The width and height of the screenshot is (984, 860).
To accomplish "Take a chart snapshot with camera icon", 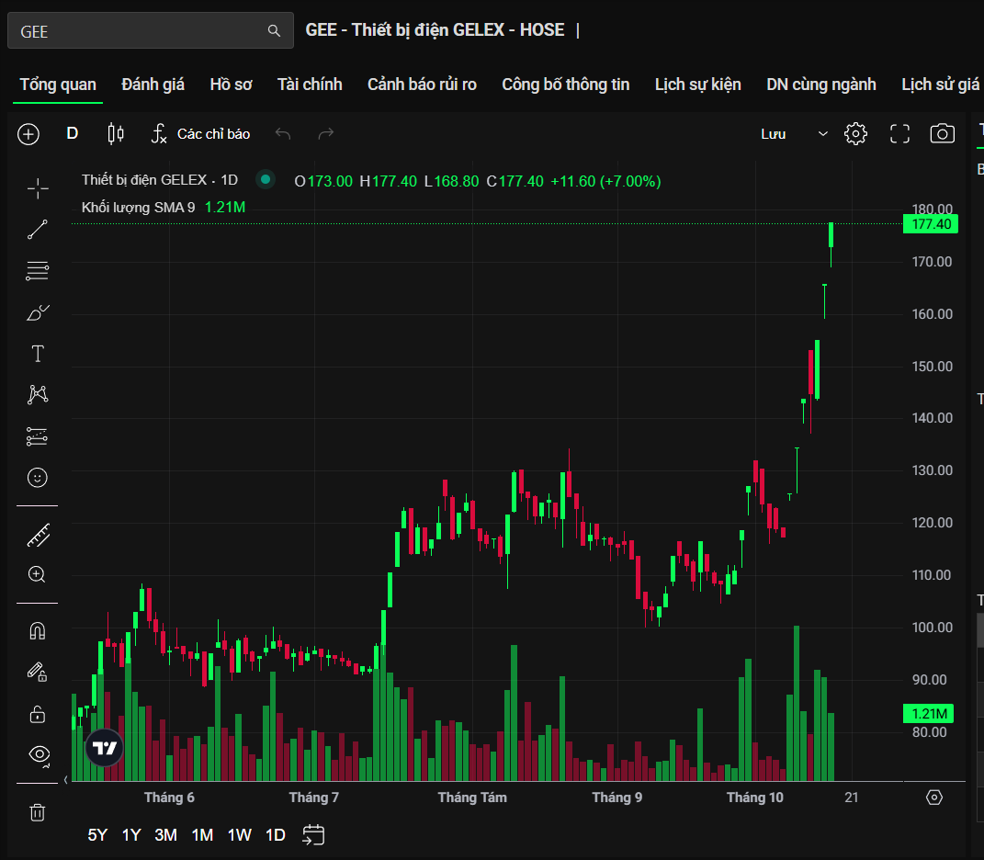I will pos(942,134).
